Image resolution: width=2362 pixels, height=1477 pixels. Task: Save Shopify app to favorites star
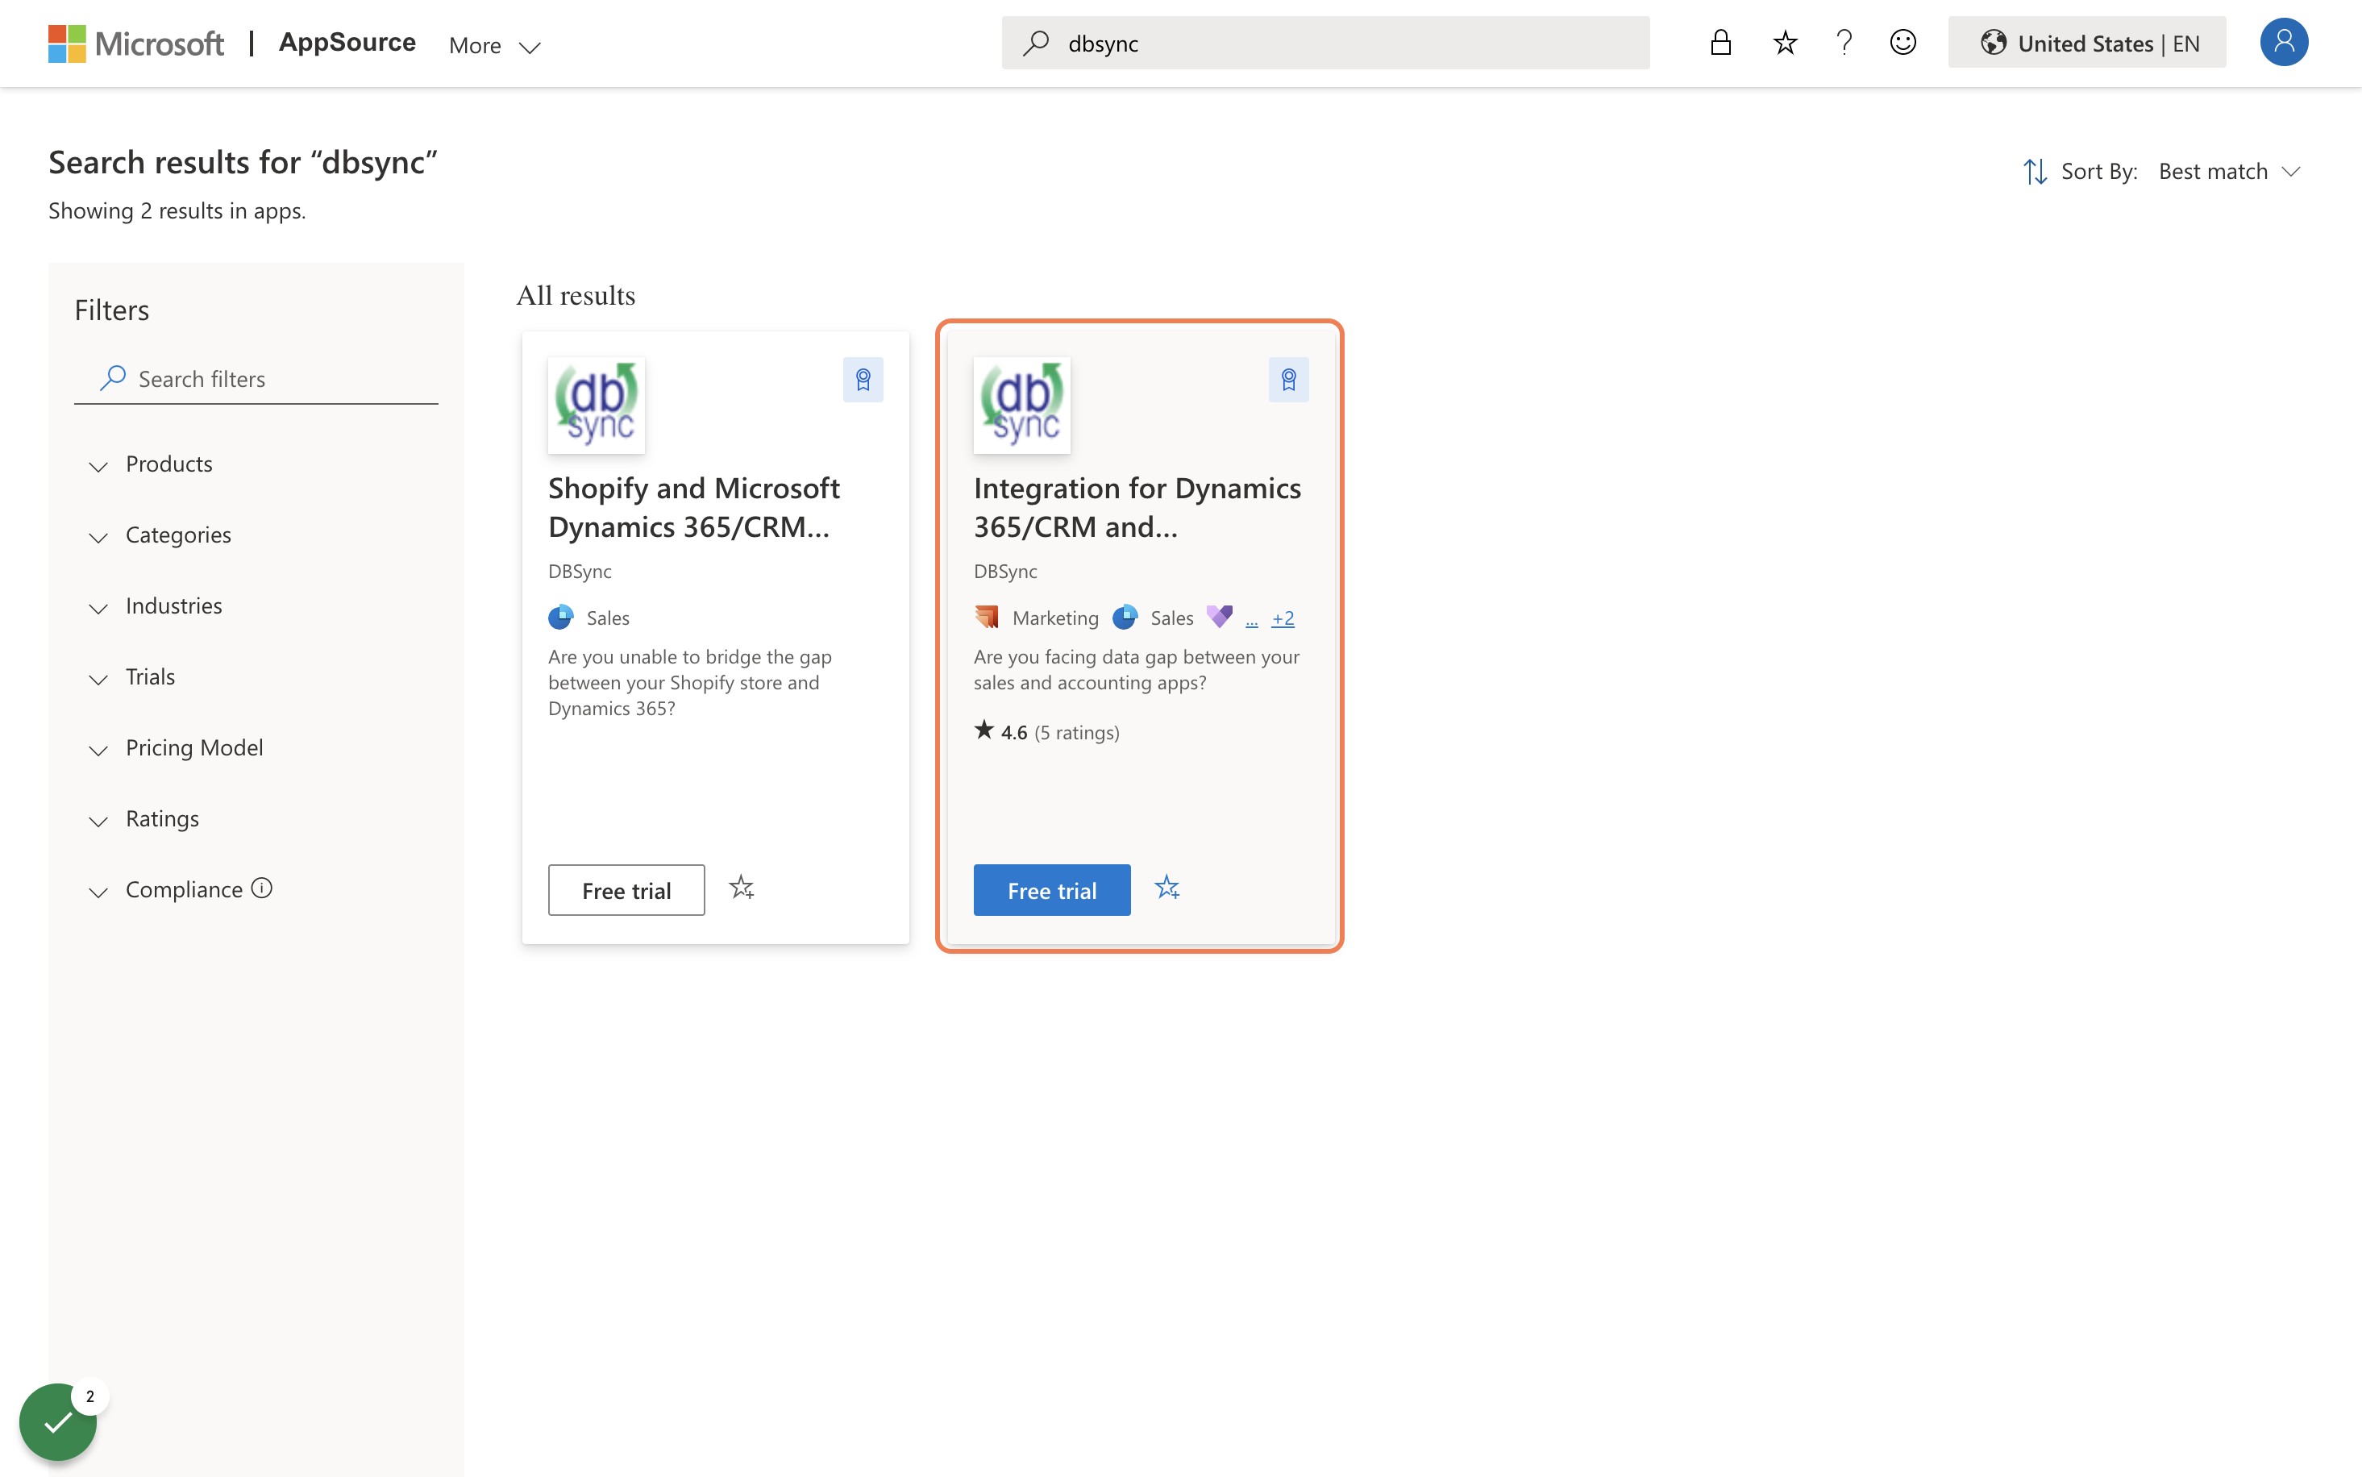pos(742,888)
